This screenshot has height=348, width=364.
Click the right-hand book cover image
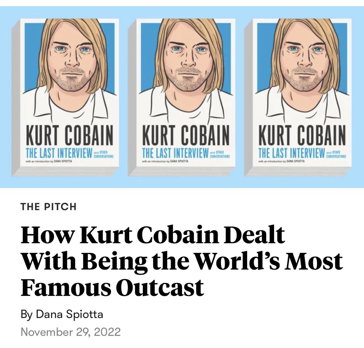click(298, 98)
